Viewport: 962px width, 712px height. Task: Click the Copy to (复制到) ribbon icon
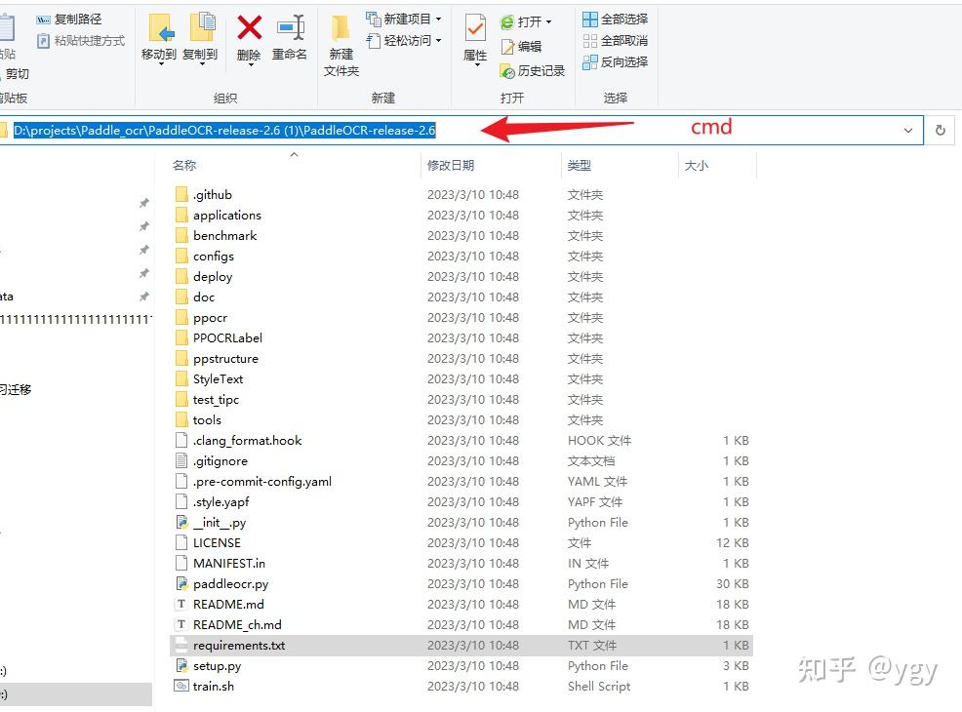pyautogui.click(x=202, y=28)
